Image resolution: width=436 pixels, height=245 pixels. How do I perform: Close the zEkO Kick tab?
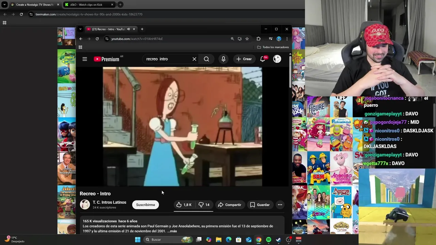coord(112,5)
